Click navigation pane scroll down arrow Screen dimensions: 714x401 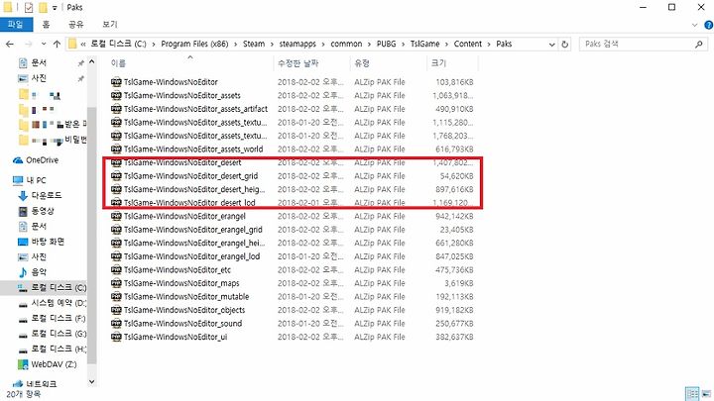(91, 382)
